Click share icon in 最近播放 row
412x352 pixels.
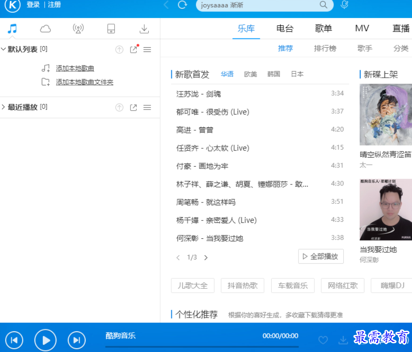coord(133,108)
